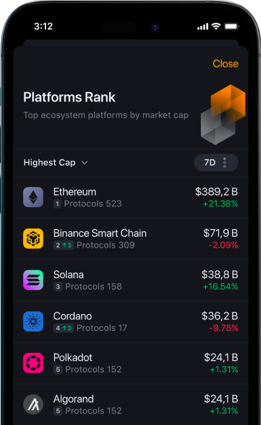Tap the Ethereum logo icon
The image size is (261, 425).
point(33,197)
